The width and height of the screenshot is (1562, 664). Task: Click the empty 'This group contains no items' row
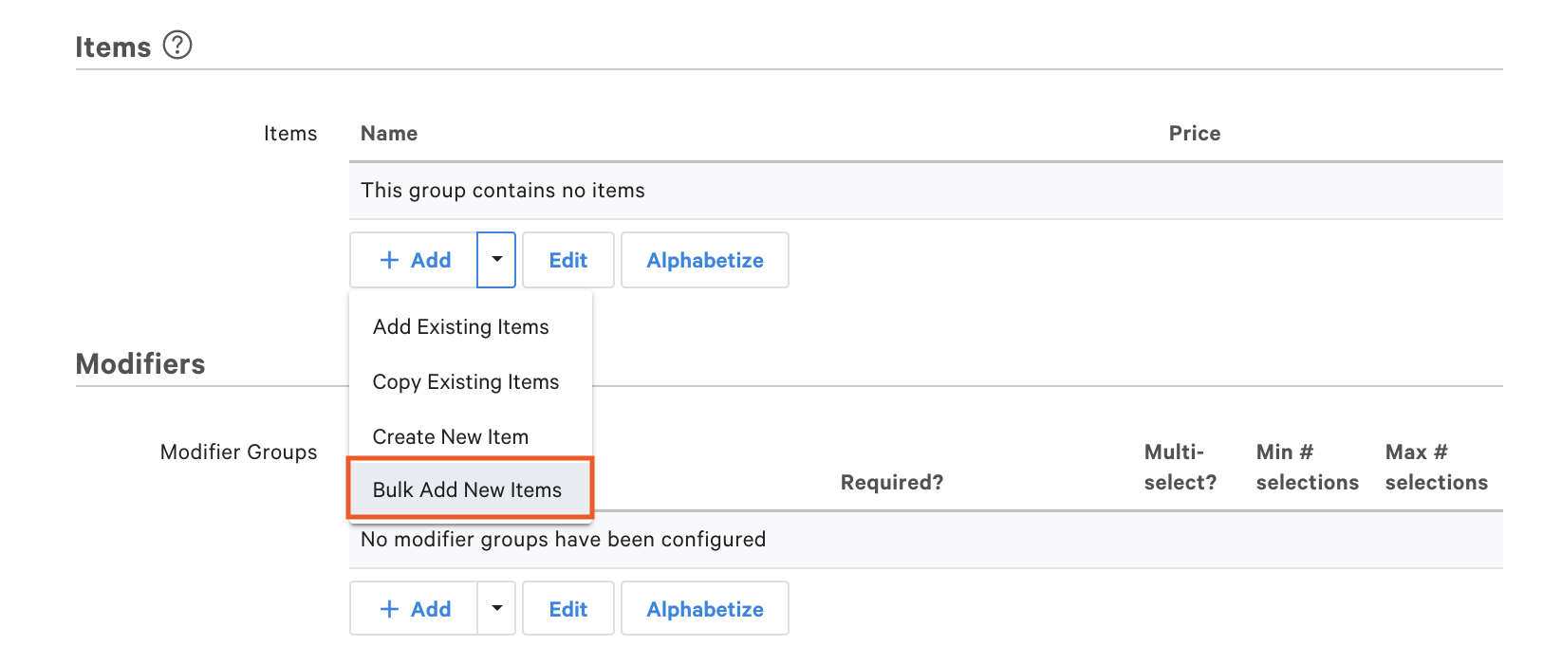click(x=925, y=191)
